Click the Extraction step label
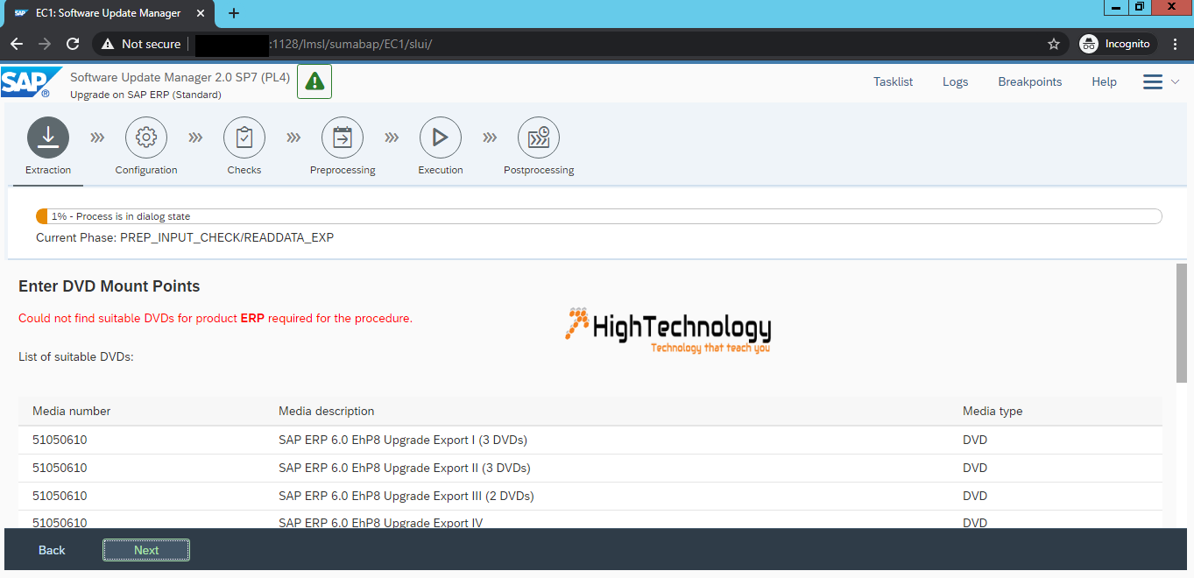The image size is (1194, 578). pos(48,170)
